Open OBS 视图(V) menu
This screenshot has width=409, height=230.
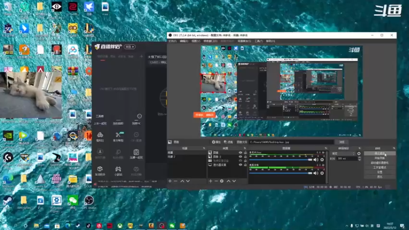(x=196, y=41)
